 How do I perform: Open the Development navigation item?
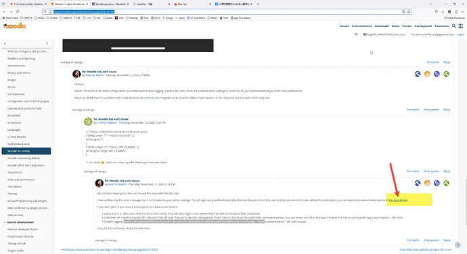(423, 26)
